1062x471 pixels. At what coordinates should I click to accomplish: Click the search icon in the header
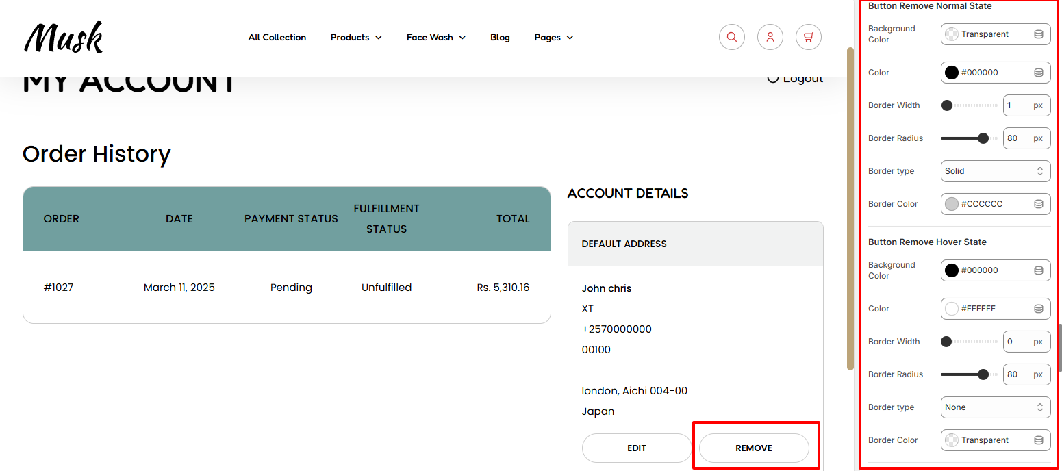point(731,37)
